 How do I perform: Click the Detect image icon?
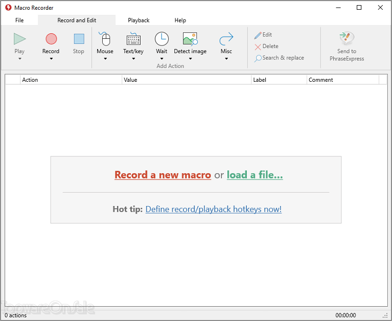tap(190, 39)
